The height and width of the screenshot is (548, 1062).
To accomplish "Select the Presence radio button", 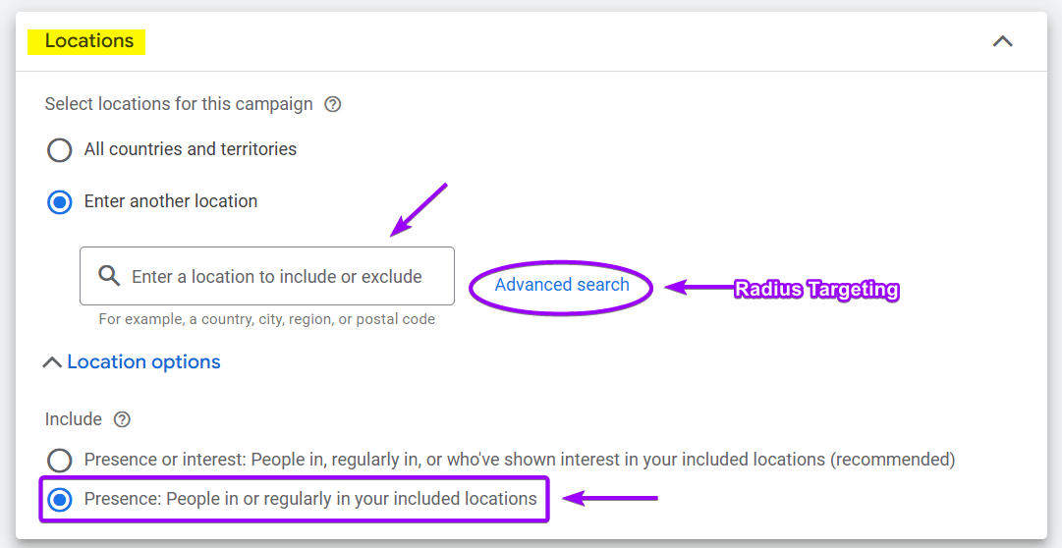I will click(x=60, y=499).
